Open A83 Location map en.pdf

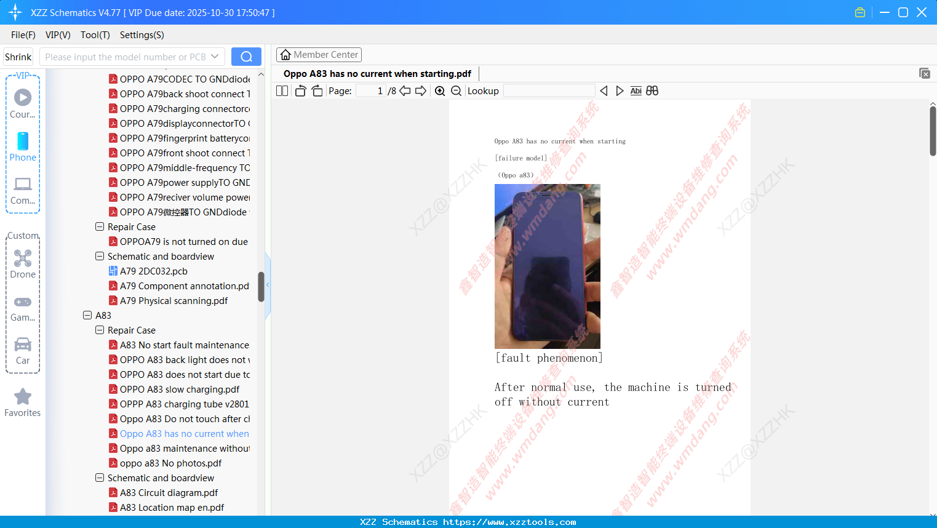167,507
